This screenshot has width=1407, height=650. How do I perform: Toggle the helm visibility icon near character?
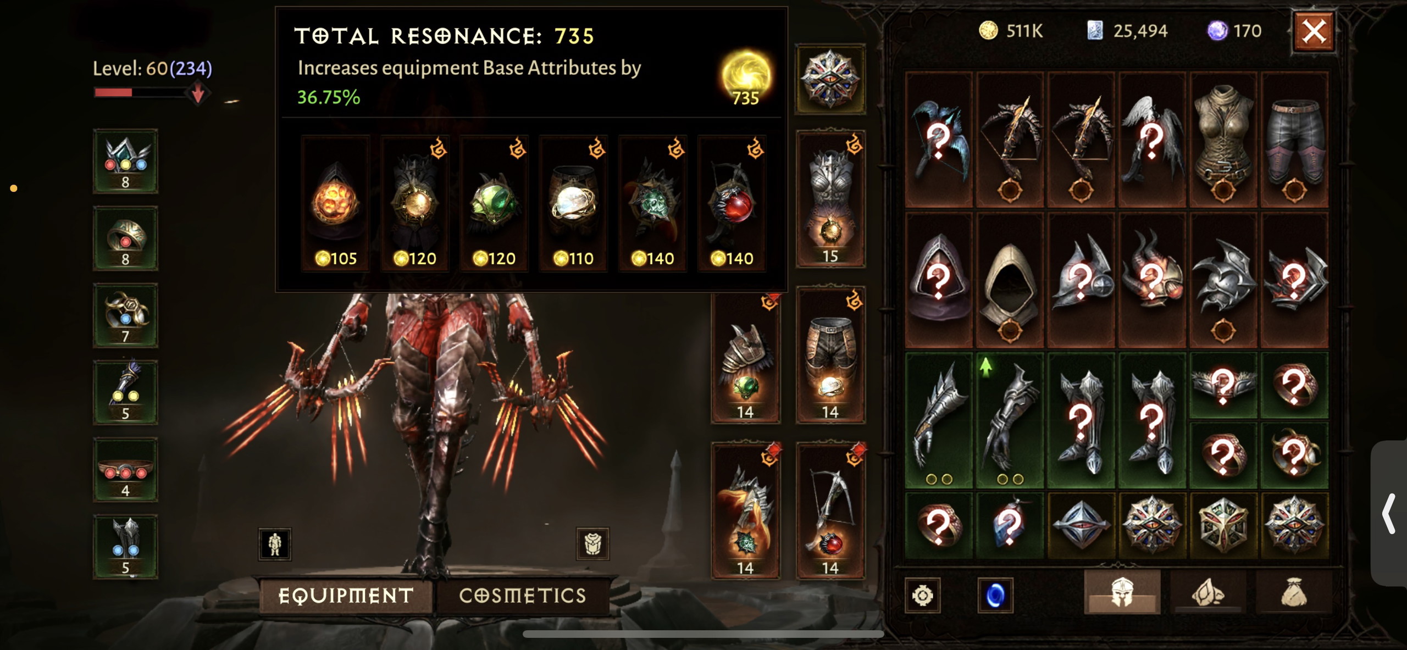point(592,544)
